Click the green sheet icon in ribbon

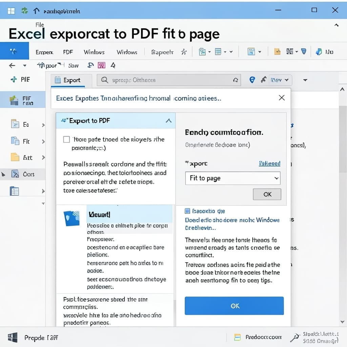click(x=202, y=52)
